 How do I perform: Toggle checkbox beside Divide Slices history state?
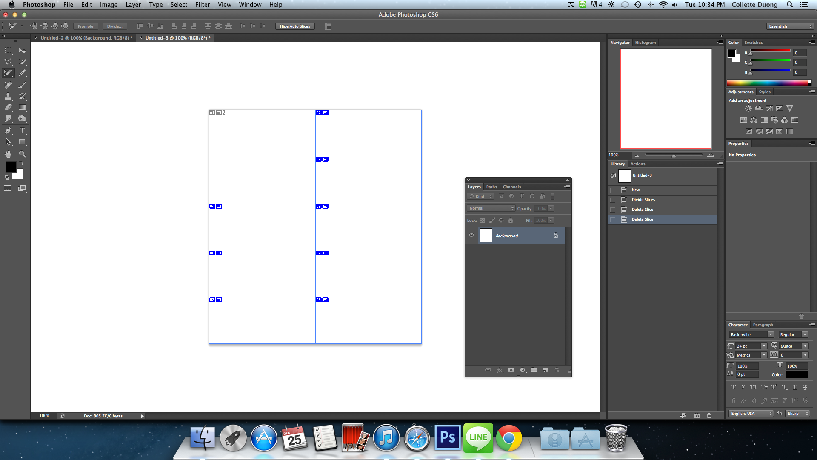coord(613,200)
